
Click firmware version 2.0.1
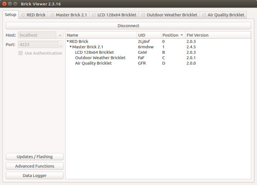click(x=191, y=58)
